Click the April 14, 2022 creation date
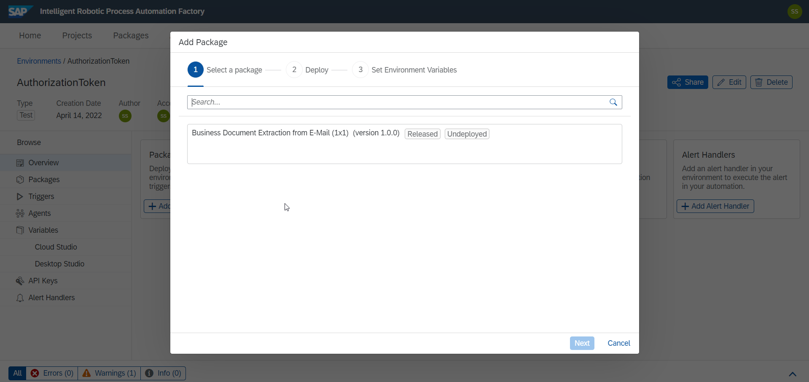809x382 pixels. [79, 116]
